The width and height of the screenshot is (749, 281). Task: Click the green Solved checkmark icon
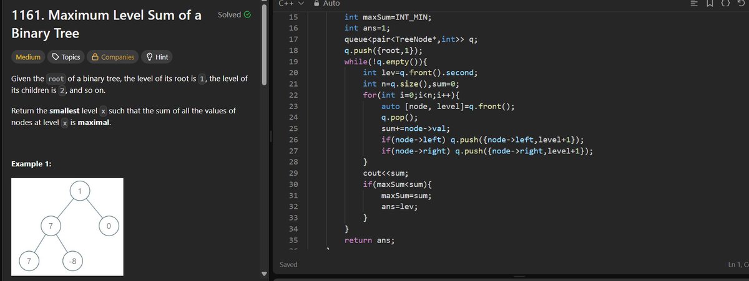pyautogui.click(x=248, y=14)
